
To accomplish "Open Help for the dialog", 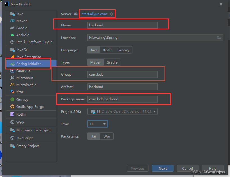I will [213, 168].
